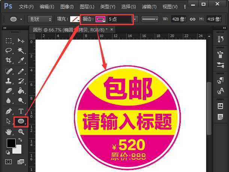Select the Spot Healing Brush tool
229x172 pixels.
coord(9,71)
